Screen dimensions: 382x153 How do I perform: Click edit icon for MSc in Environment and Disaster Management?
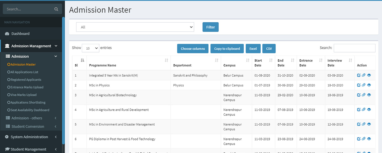click(x=359, y=124)
